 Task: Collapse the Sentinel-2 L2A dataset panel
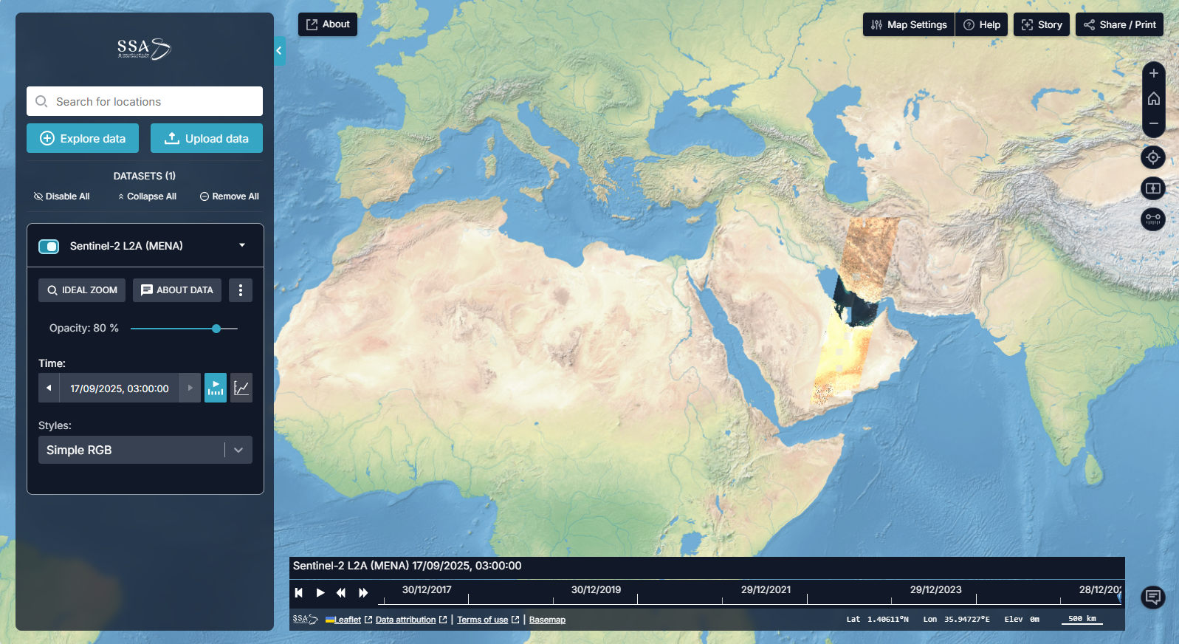tap(242, 245)
